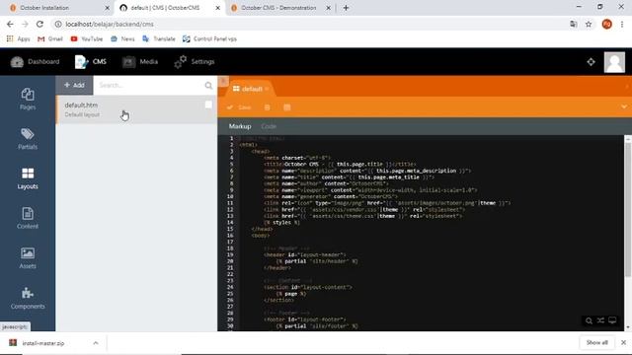Viewport: 632px width, 355px height.
Task: Open a new browser tab
Action: tap(346, 8)
